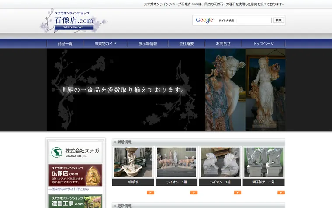Image resolution: width=332 pixels, height=208 pixels.
Task: Click the 世界の一流品を多数取り揃えております banner text
Action: [x=123, y=90]
